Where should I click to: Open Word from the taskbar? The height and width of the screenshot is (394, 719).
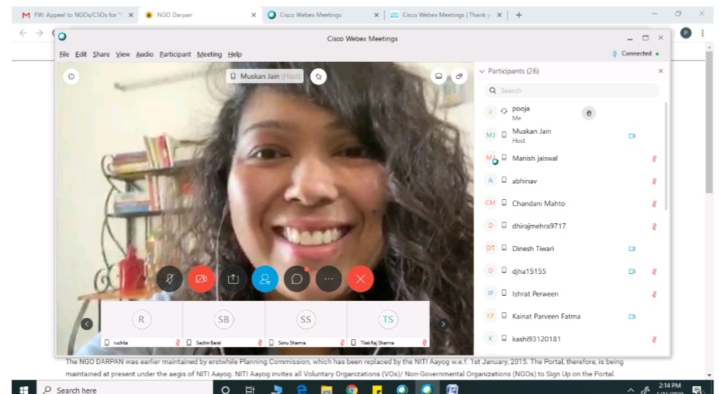pos(452,390)
